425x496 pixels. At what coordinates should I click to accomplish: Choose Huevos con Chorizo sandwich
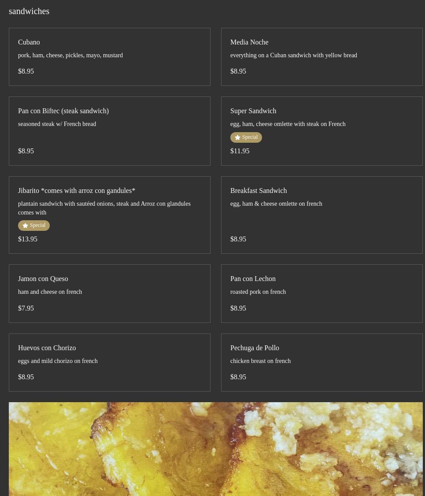pyautogui.click(x=47, y=348)
